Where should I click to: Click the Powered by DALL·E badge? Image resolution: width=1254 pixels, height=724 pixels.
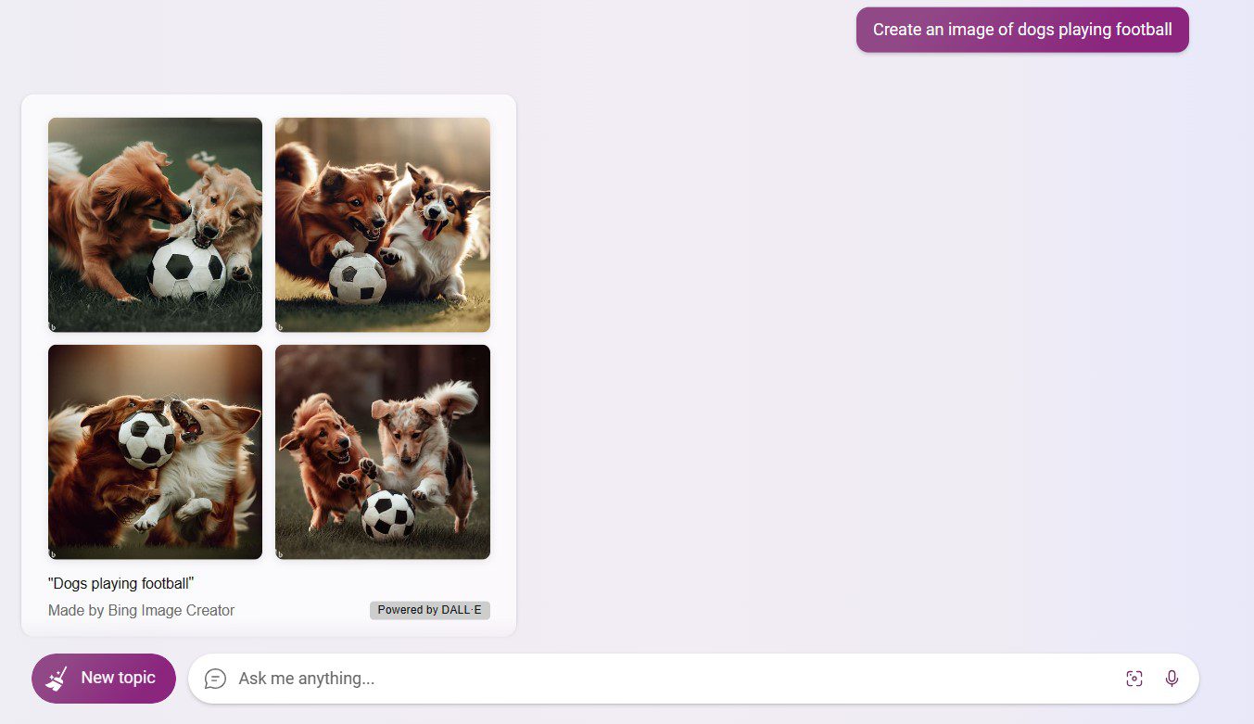coord(429,610)
